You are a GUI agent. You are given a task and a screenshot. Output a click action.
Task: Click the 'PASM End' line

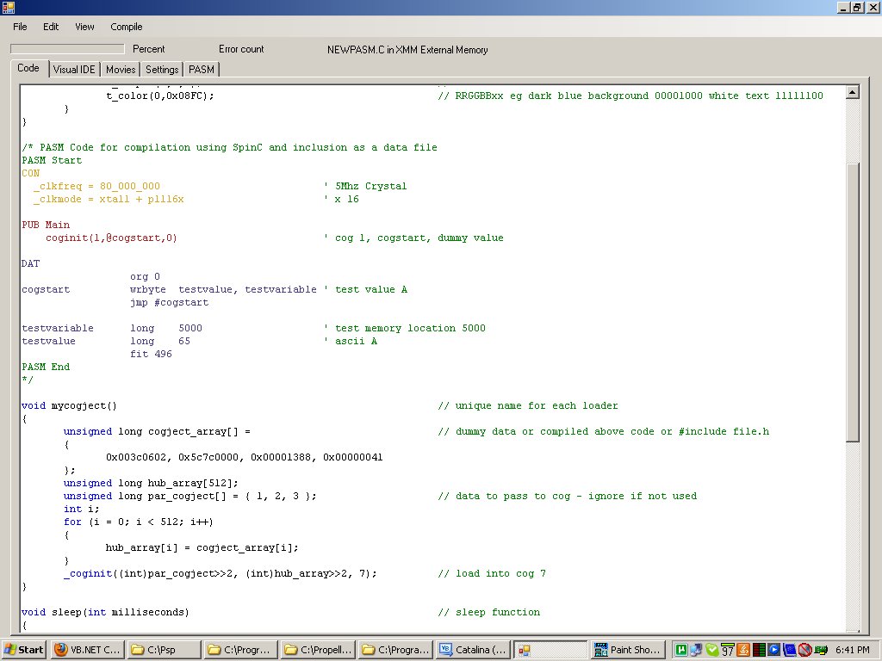click(x=46, y=367)
